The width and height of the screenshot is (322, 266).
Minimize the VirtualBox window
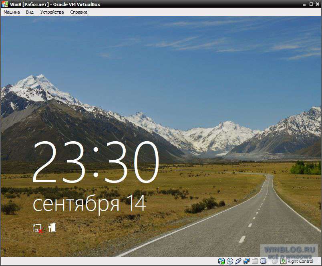tap(304, 4)
